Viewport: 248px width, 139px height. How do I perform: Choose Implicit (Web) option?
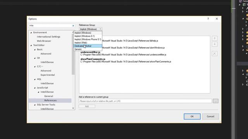tap(88, 43)
